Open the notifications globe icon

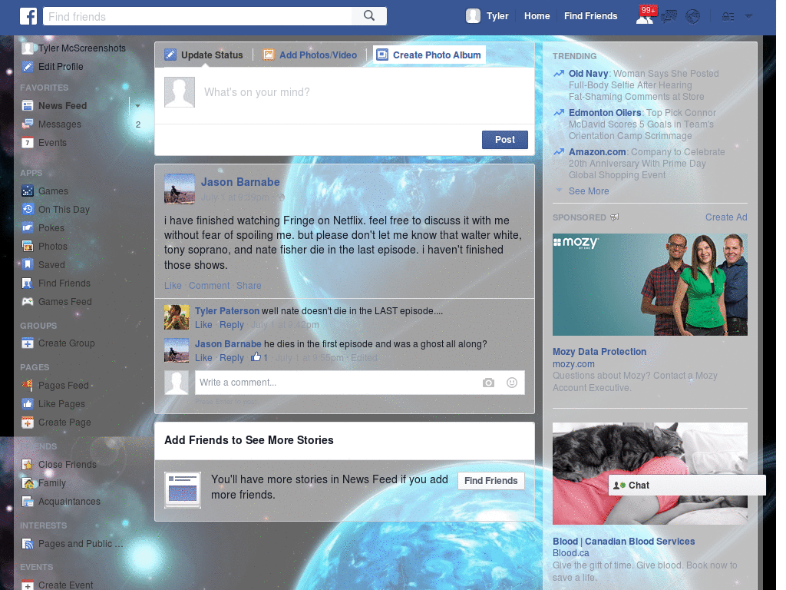693,17
